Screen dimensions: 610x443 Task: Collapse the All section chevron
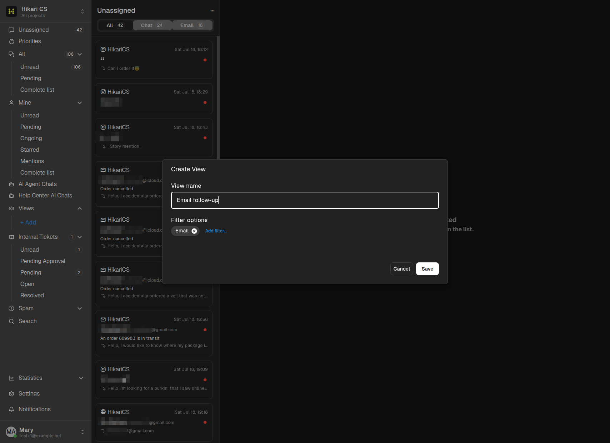[80, 54]
